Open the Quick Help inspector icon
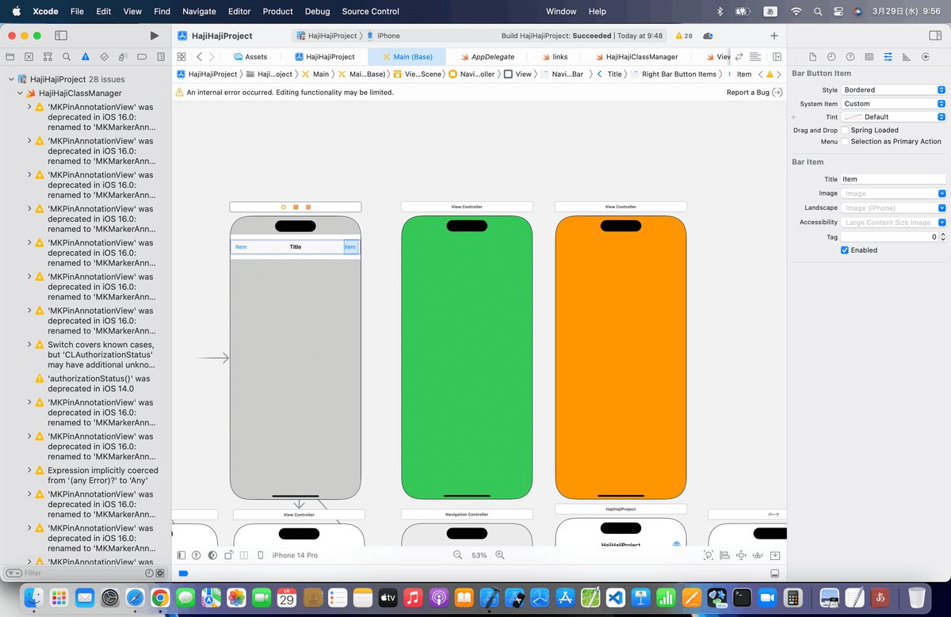This screenshot has height=617, width=951. tap(850, 57)
